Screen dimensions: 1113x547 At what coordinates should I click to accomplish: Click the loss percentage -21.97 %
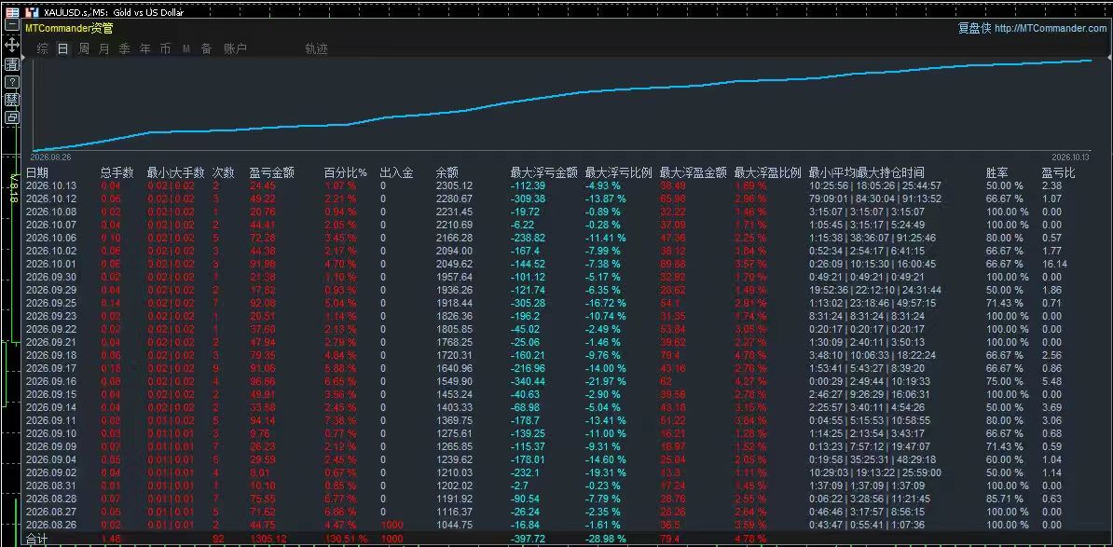(606, 381)
